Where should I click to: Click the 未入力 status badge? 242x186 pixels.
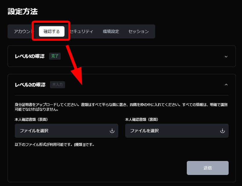tap(58, 85)
